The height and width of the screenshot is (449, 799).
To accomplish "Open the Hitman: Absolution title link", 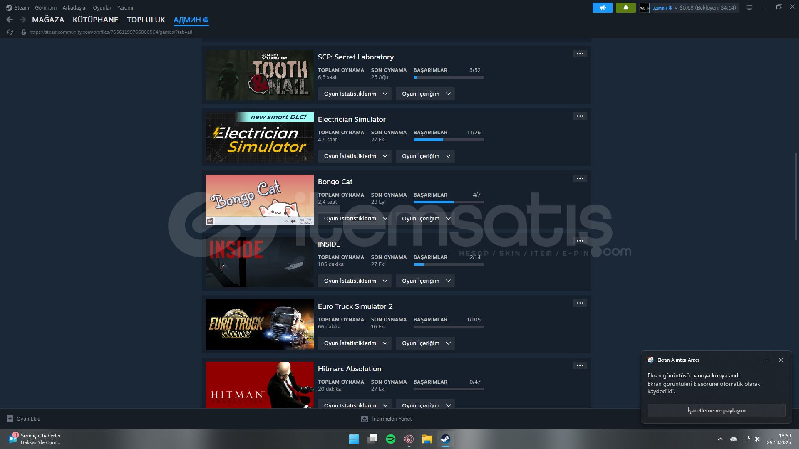I will click(x=349, y=369).
